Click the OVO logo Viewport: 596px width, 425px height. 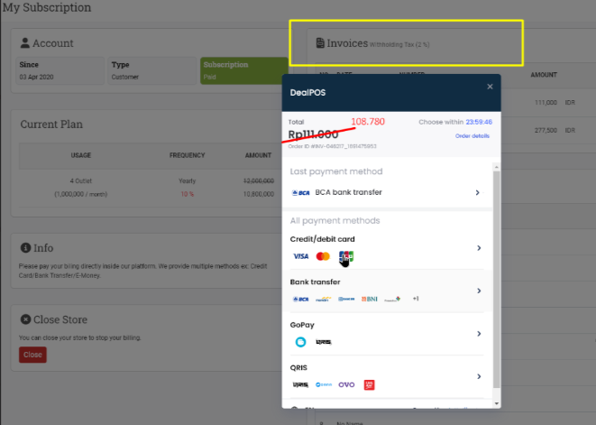pos(346,384)
